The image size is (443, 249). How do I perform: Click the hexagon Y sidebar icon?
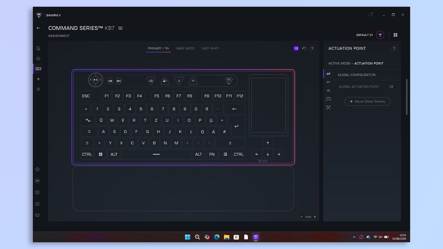pos(37,170)
